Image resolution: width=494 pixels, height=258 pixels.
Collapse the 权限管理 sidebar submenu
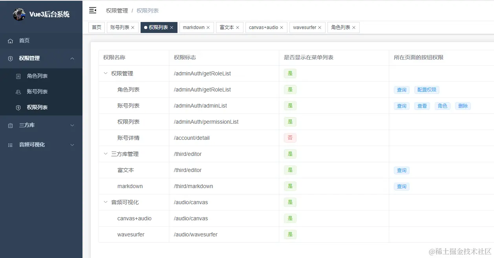[72, 58]
